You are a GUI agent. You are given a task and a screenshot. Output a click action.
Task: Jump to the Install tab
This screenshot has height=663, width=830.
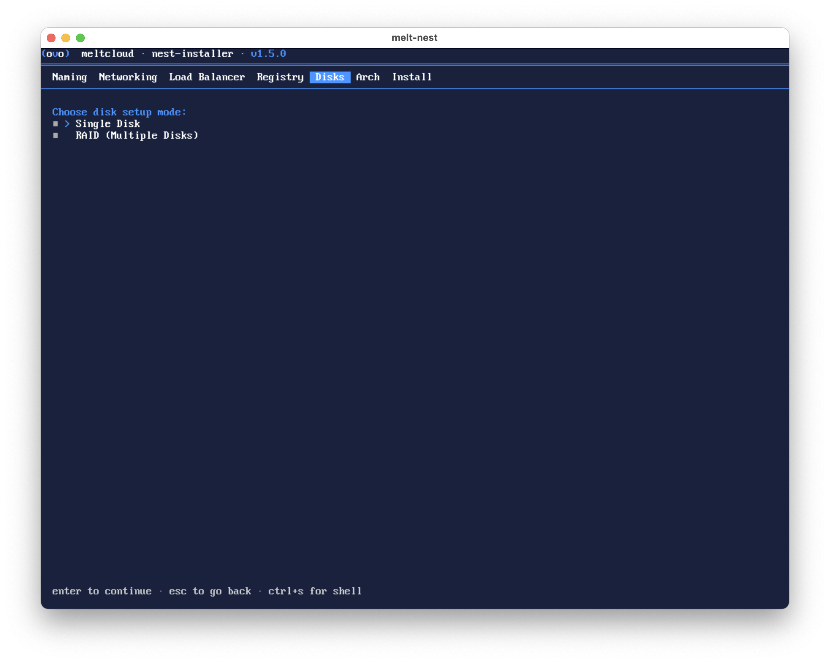point(412,77)
